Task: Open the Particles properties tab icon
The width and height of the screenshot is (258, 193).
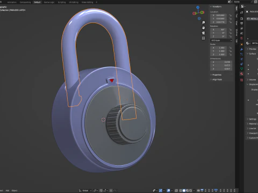Action: click(242, 54)
